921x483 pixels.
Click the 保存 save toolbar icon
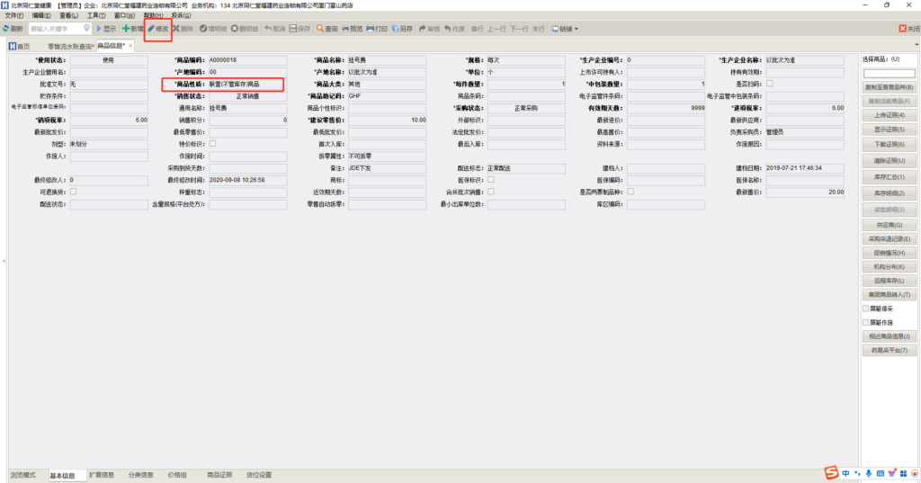coord(293,28)
